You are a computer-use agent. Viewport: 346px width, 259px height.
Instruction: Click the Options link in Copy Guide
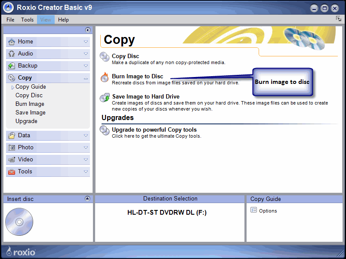(x=268, y=211)
